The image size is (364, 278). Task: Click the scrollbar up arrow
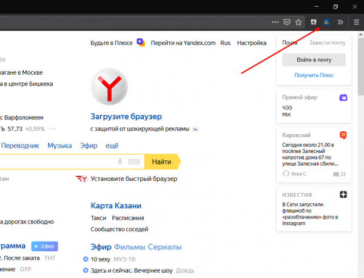pyautogui.click(x=361, y=35)
